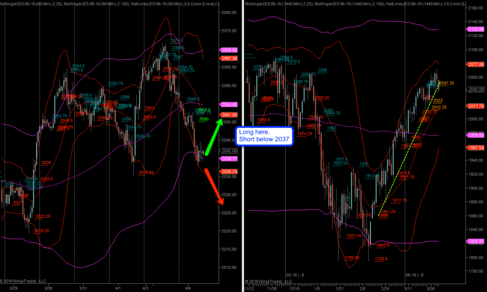Click the 3/11 date label
The width and height of the screenshot is (487, 292).
tap(408, 289)
